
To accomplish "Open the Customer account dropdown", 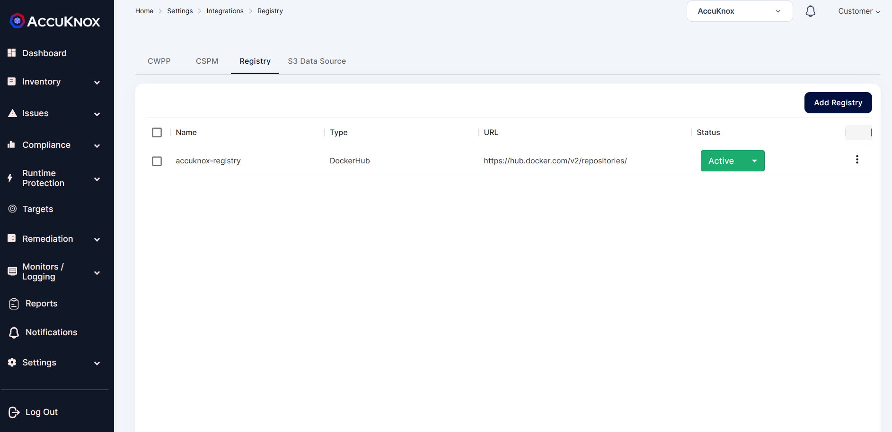I will pos(859,11).
